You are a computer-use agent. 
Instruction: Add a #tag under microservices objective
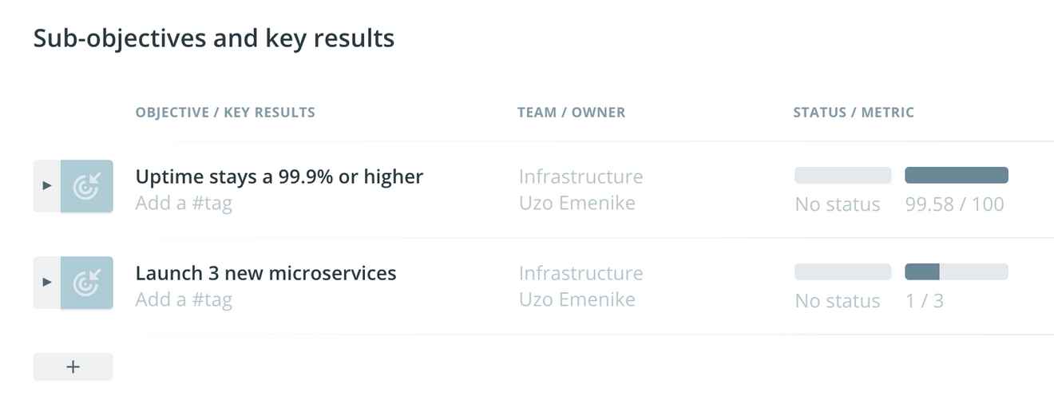point(184,300)
